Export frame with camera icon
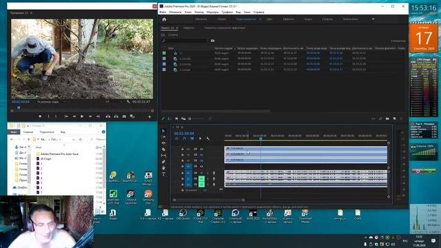 (124, 116)
